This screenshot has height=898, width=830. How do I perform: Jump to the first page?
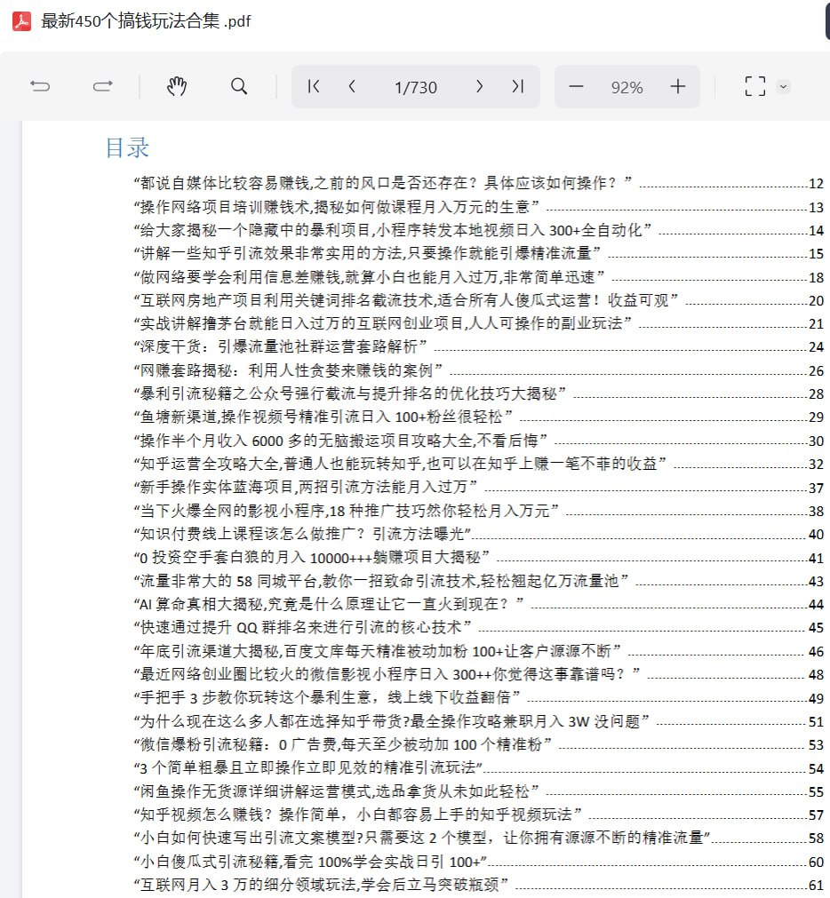313,86
